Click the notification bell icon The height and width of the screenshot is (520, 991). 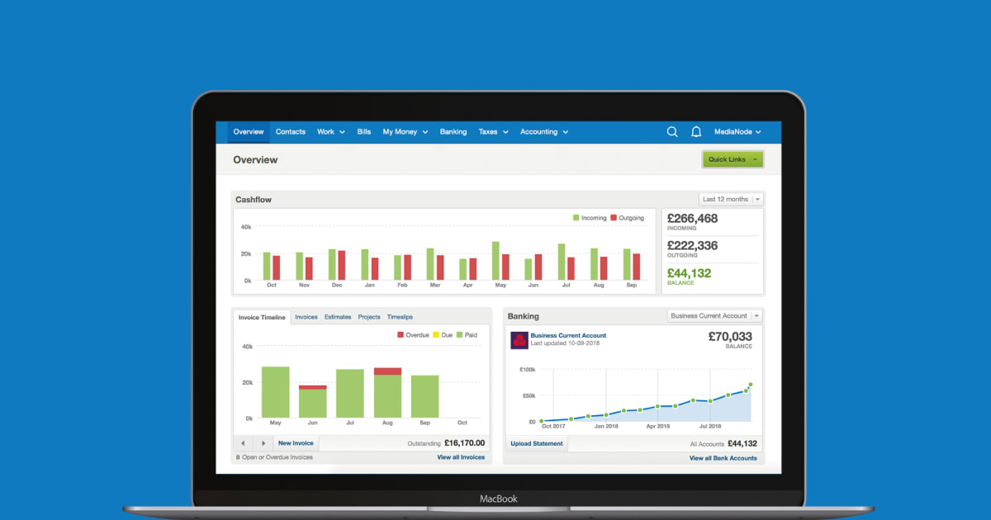(695, 131)
